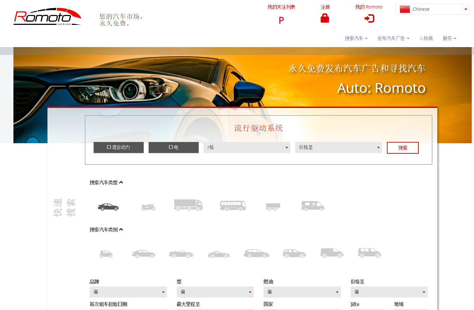
Task: Open the 型 model dropdown
Action: (215, 292)
